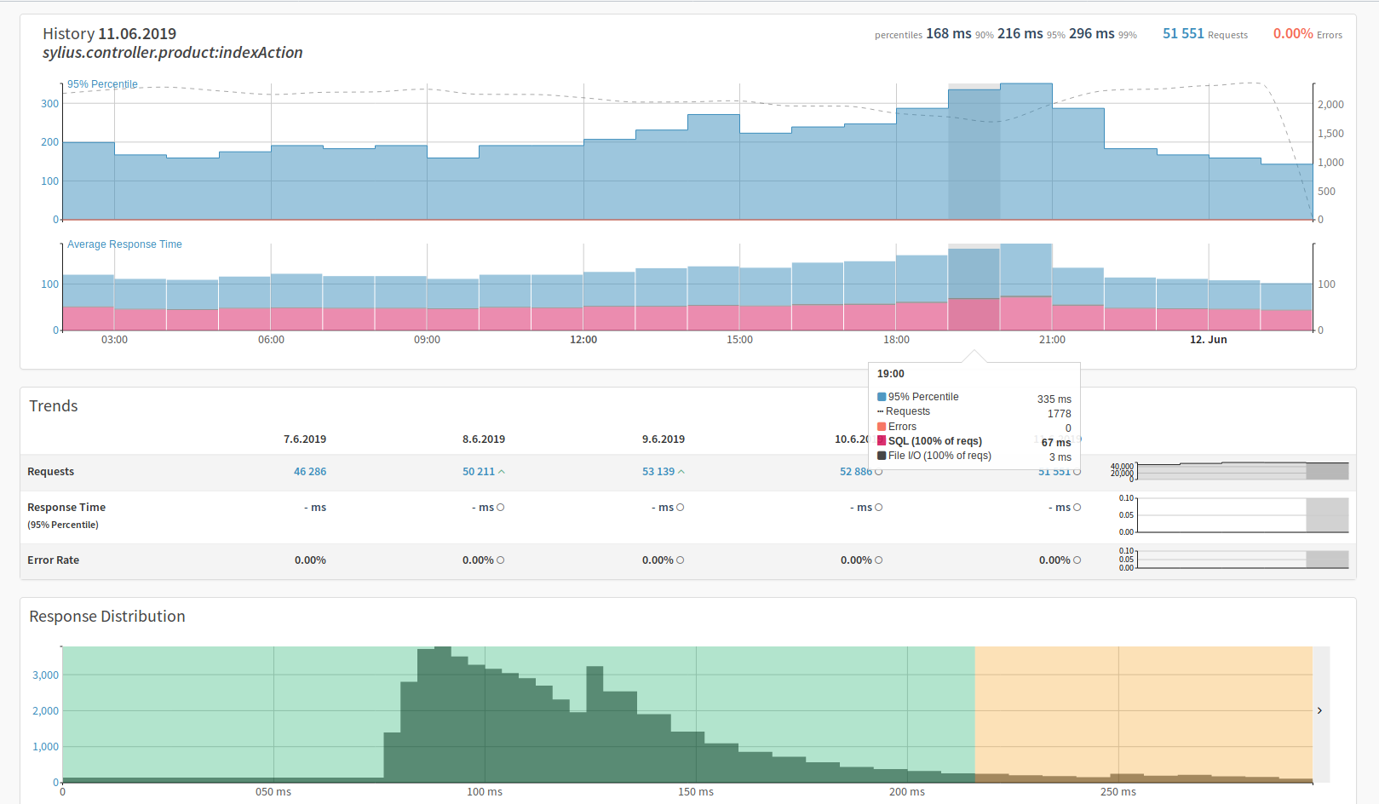Image resolution: width=1379 pixels, height=804 pixels.
Task: Click circle indicator for latest-day response time
Action: [x=1077, y=508]
